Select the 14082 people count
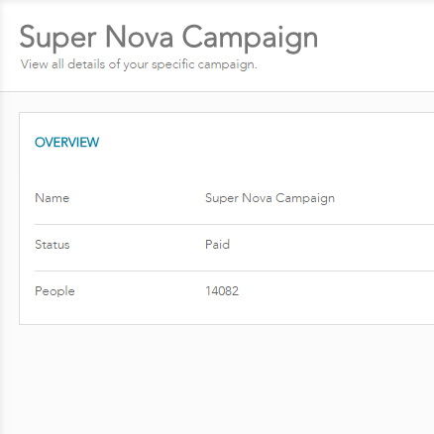 [x=222, y=291]
